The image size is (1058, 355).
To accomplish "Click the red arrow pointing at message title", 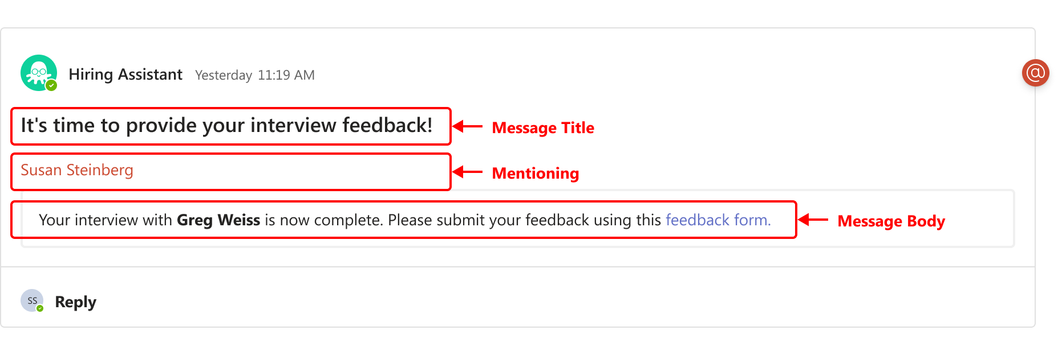I will coord(468,126).
